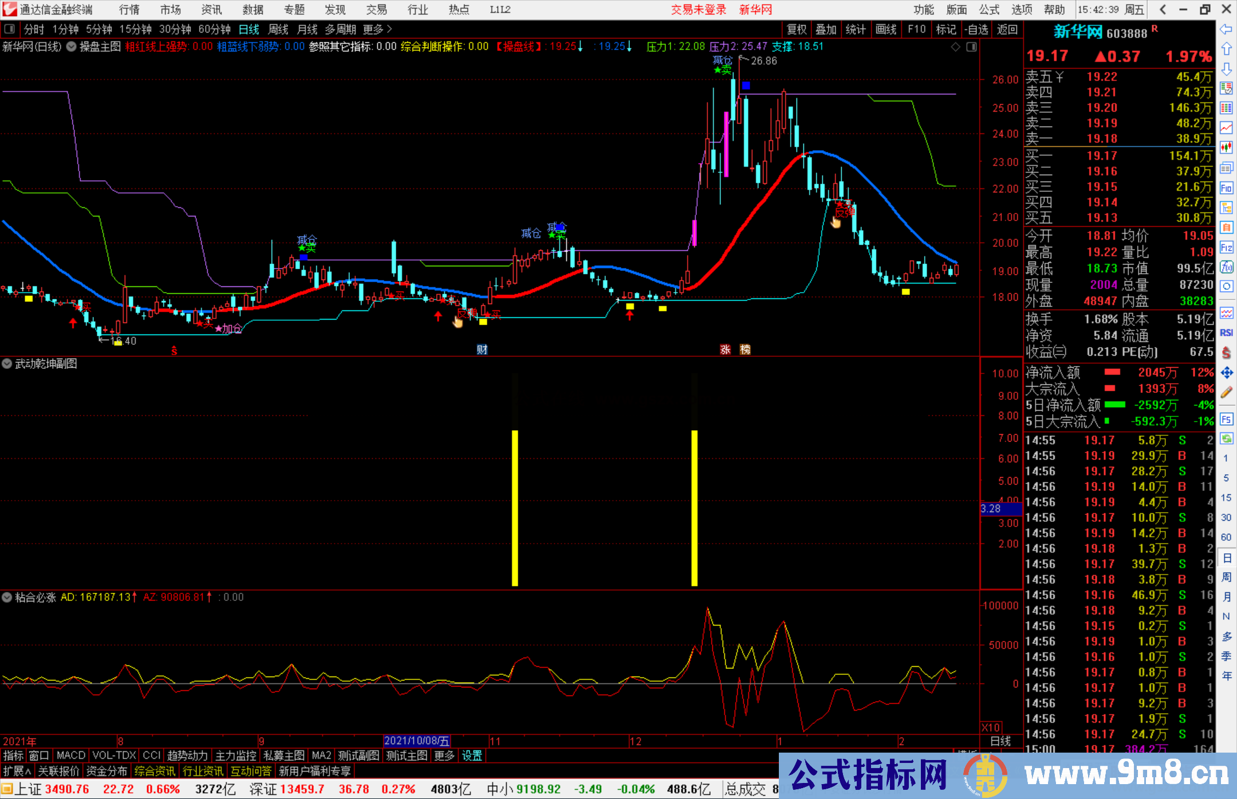The image size is (1237, 799).
Task: Click the blue square marker on chart
Action: coord(746,85)
